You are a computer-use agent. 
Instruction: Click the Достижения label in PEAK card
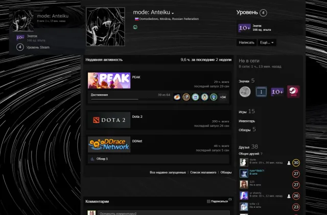coord(99,95)
